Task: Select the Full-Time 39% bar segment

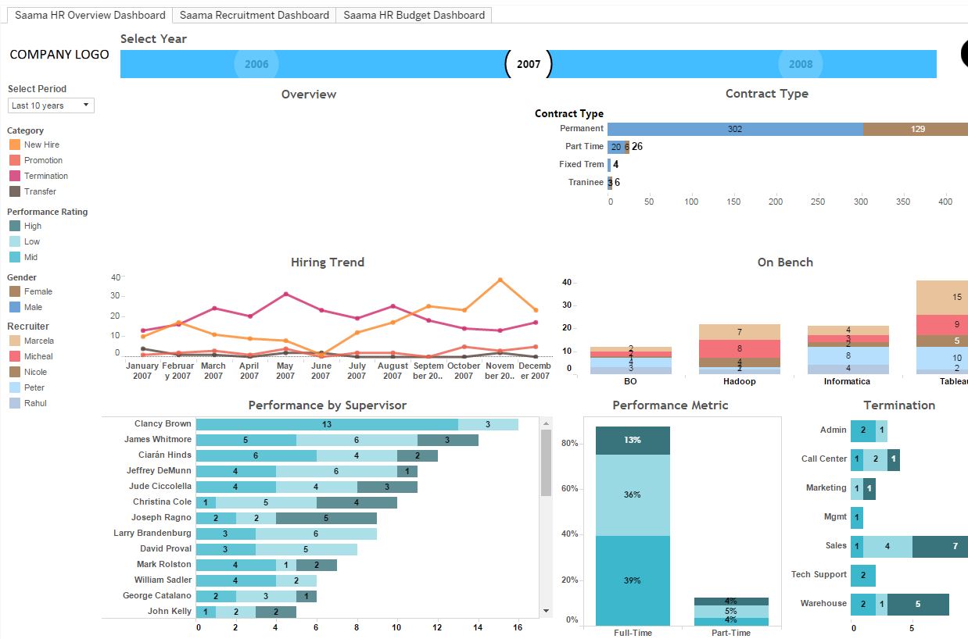Action: coord(633,580)
